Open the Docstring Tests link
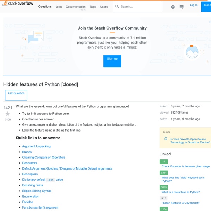 pos(32,185)
